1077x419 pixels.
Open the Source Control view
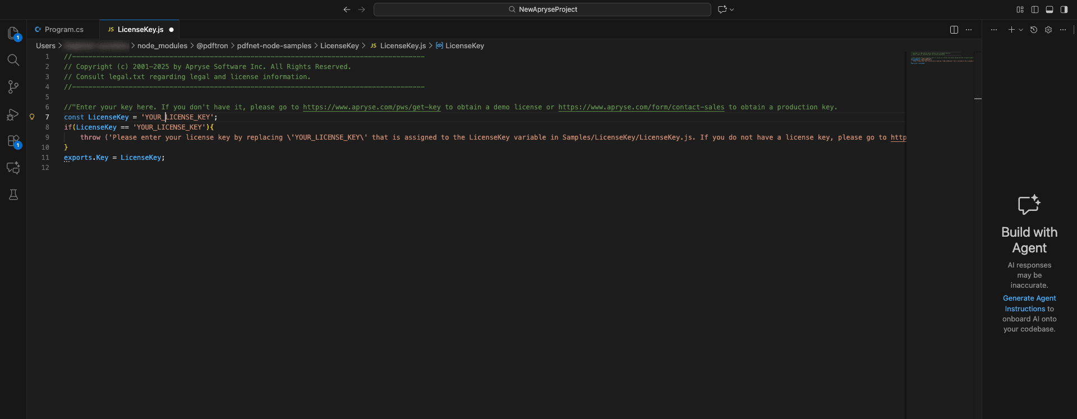point(13,87)
